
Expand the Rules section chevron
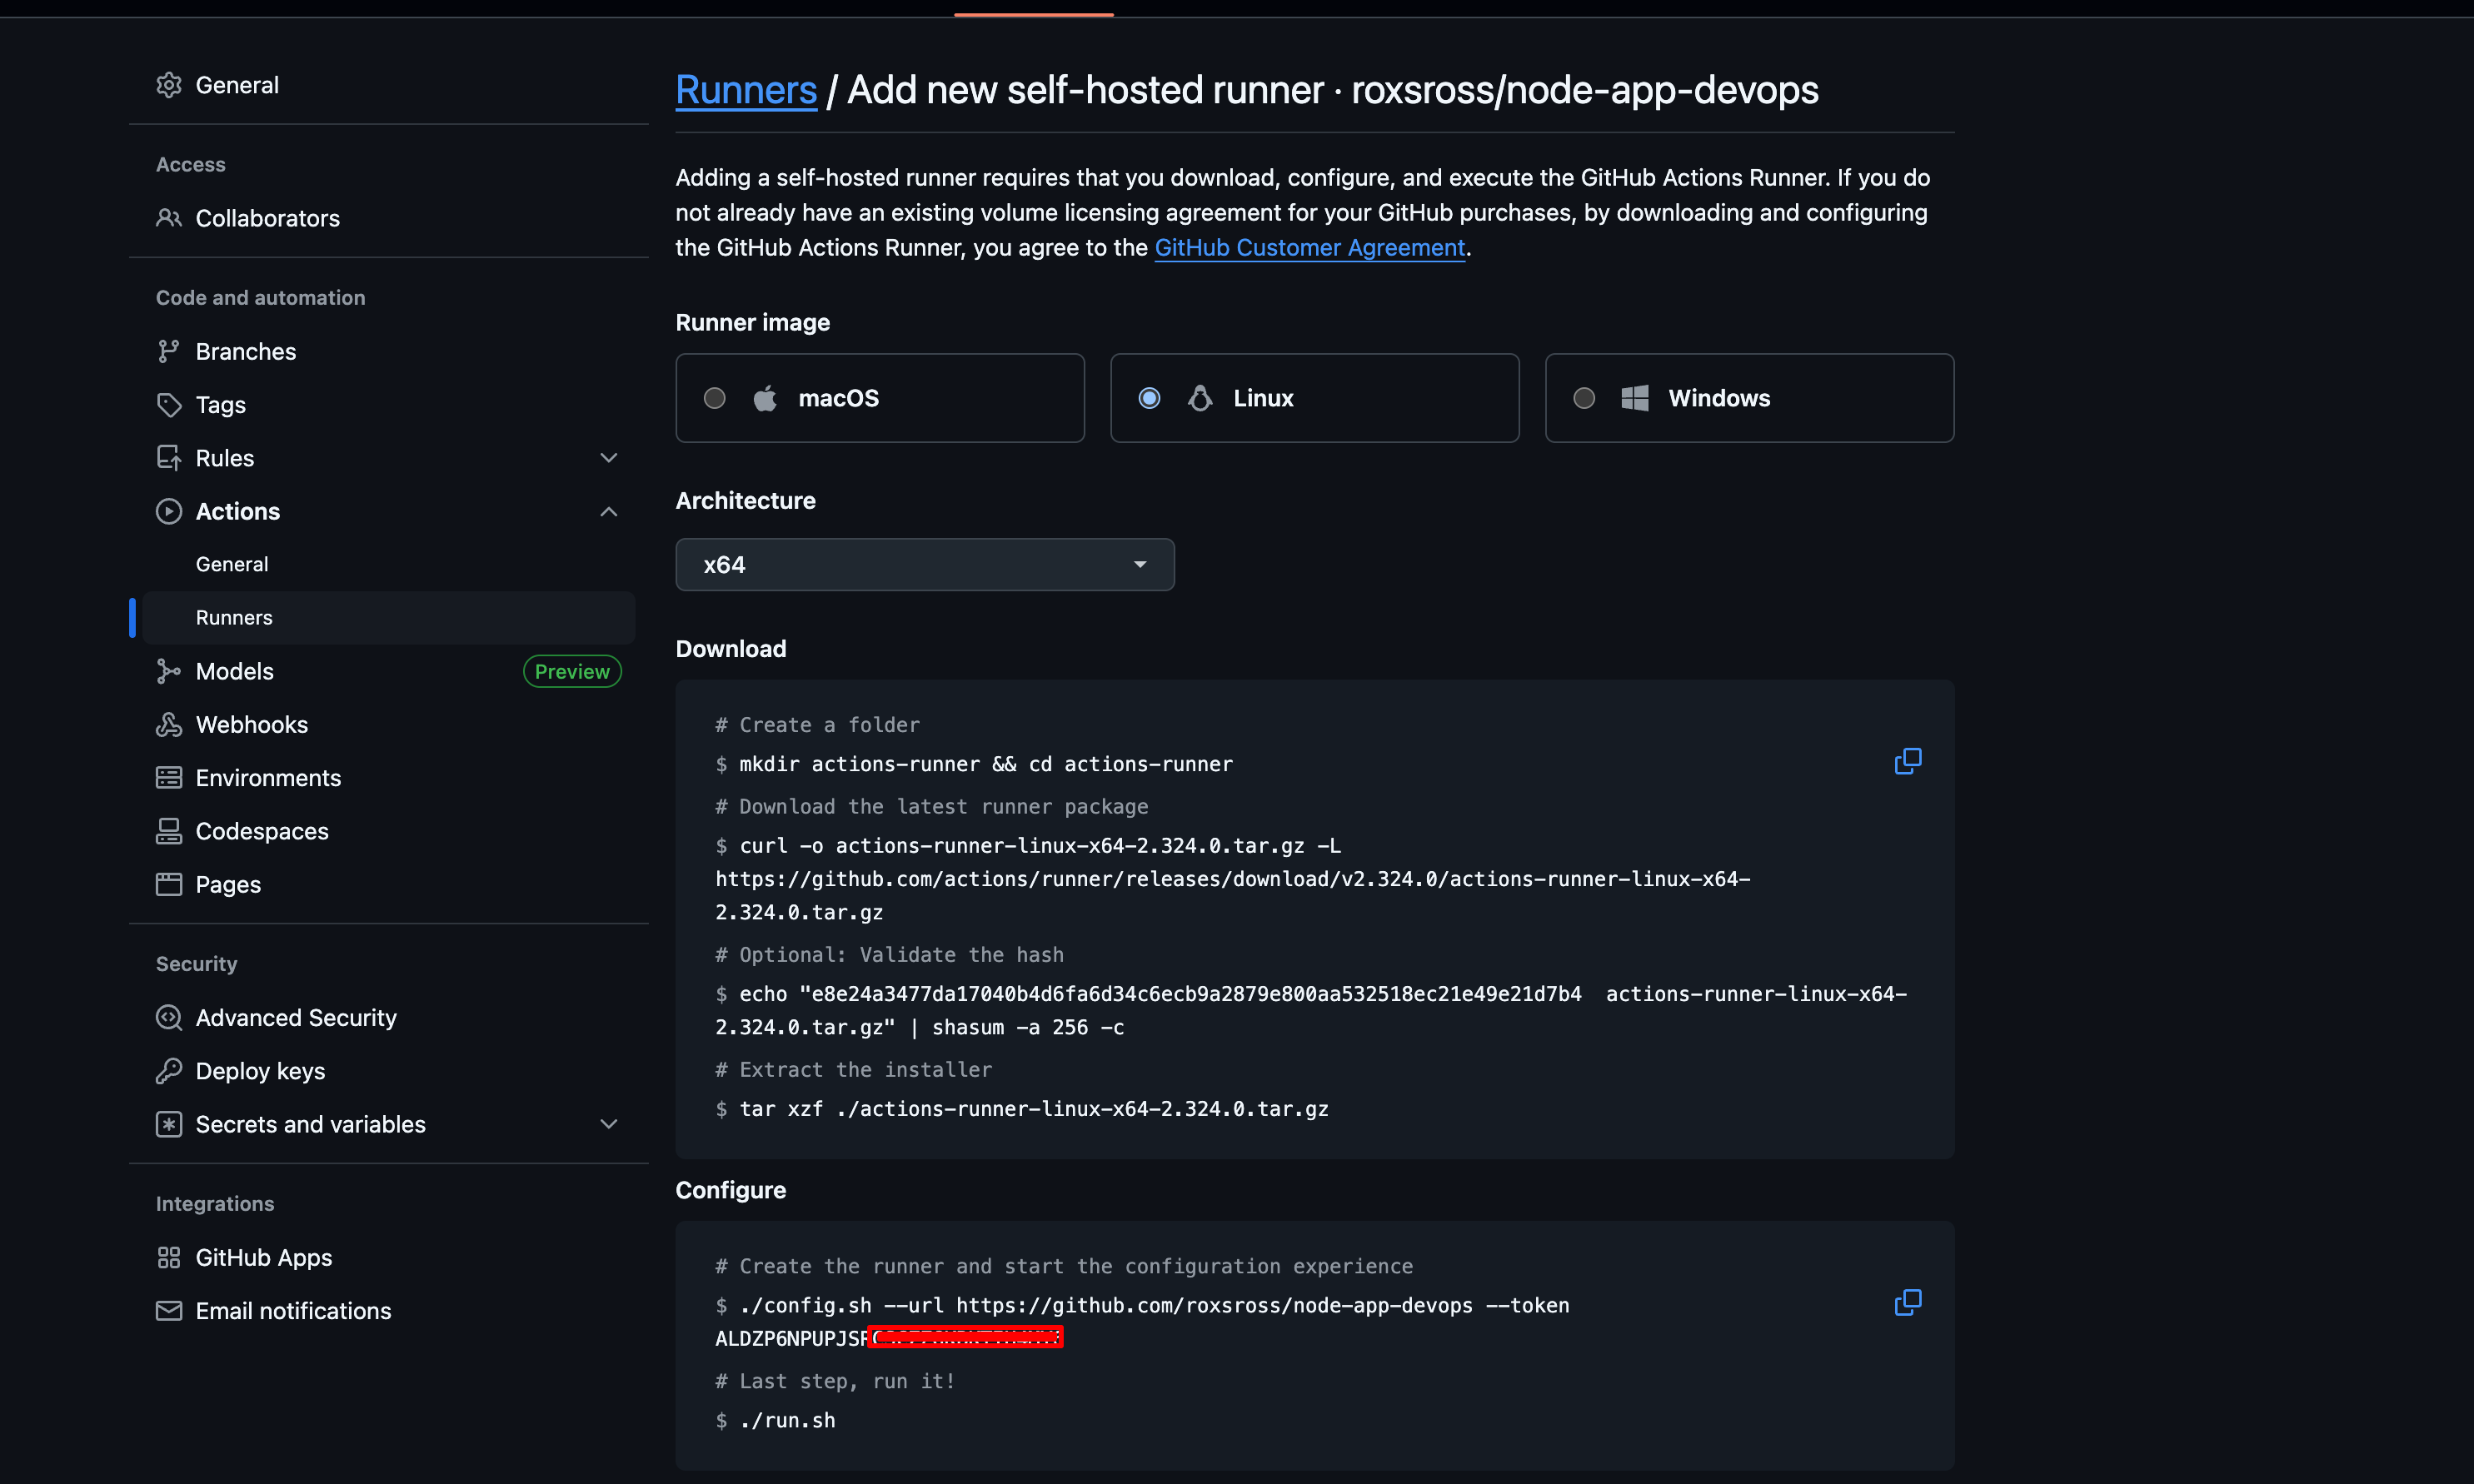(608, 458)
